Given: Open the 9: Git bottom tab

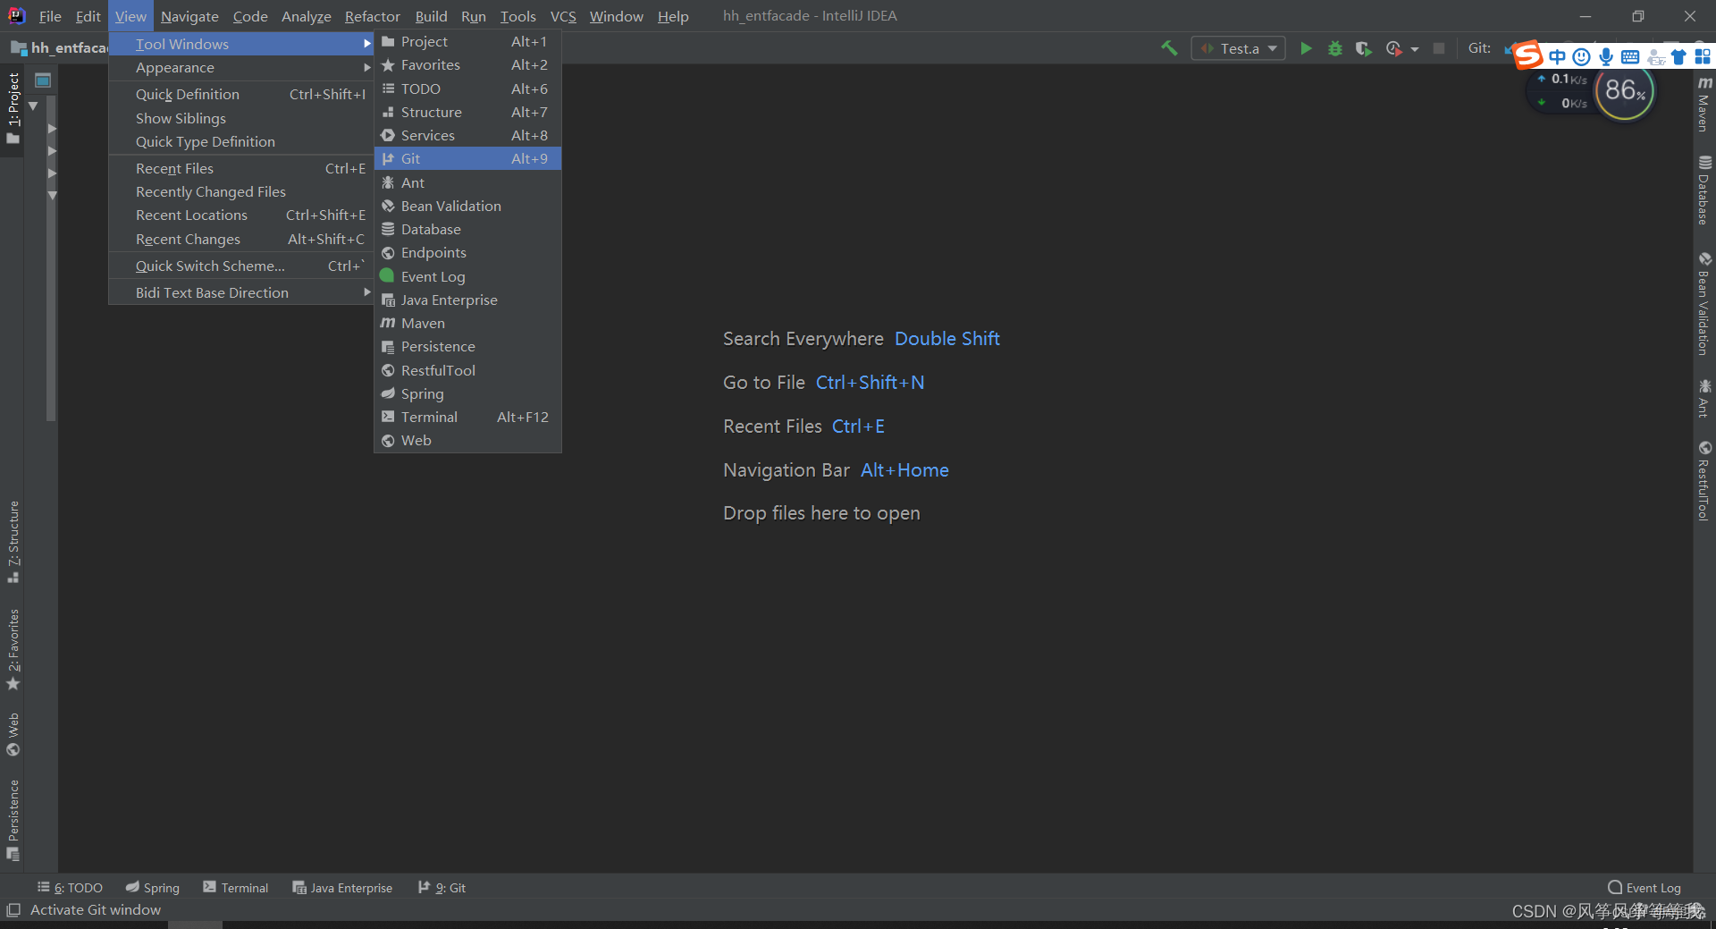Looking at the screenshot, I should (442, 887).
